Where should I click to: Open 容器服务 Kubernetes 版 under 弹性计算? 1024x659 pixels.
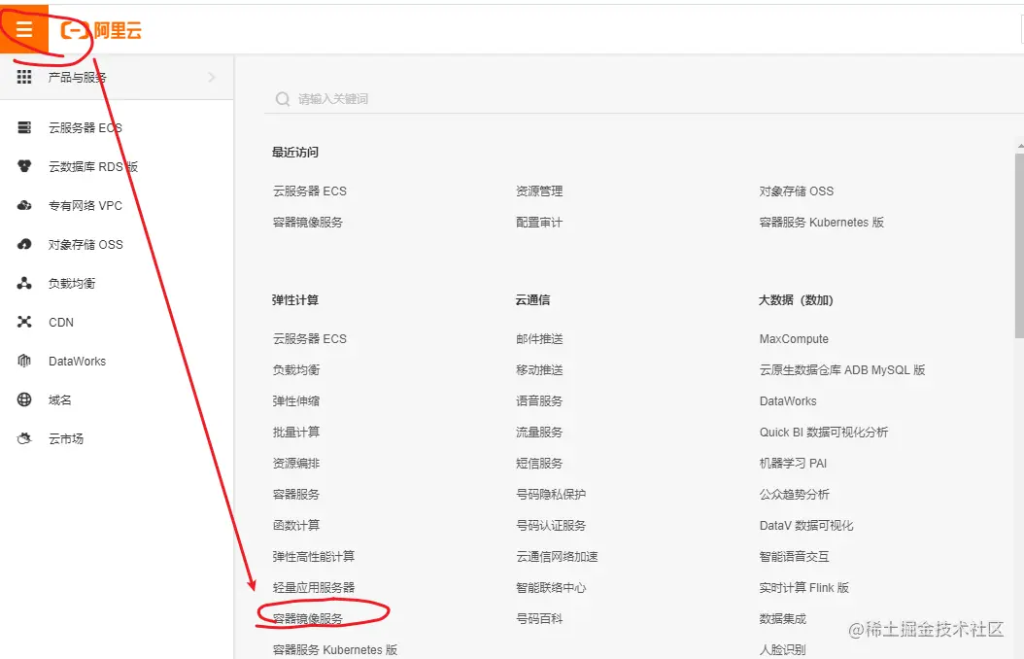click(335, 650)
